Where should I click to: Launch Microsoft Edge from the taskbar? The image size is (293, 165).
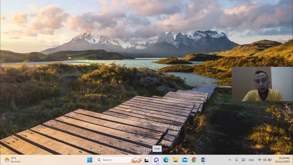166,160
